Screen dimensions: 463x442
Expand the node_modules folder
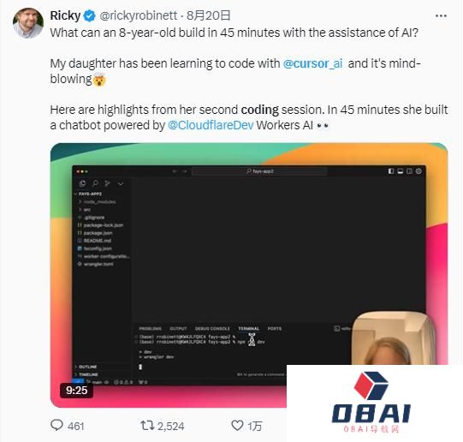click(x=97, y=202)
